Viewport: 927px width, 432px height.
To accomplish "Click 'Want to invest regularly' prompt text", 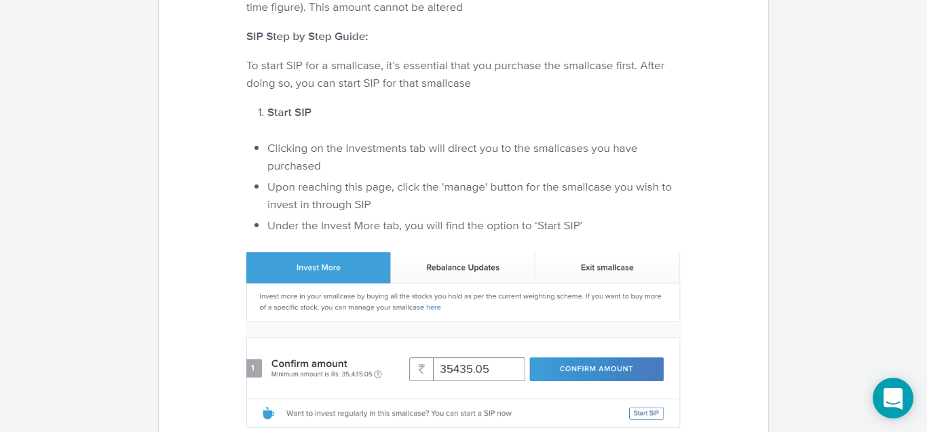I will tap(399, 413).
